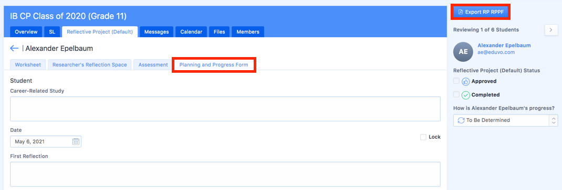Switch to the Overview tab
Image resolution: width=562 pixels, height=190 pixels.
26,32
